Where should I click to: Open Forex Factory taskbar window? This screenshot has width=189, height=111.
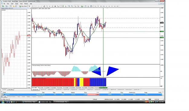(30, 102)
